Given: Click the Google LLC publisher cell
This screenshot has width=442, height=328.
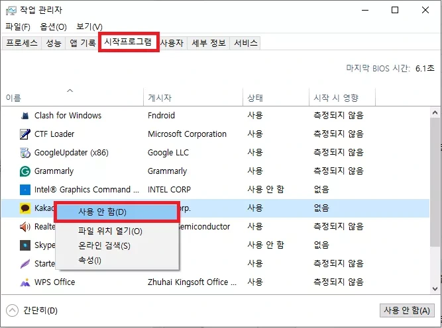Looking at the screenshot, I should 168,153.
